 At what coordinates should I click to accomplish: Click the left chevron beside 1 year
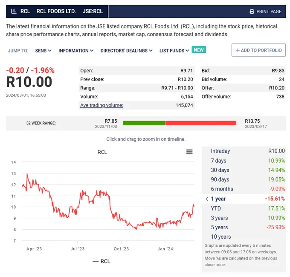coord(207,199)
